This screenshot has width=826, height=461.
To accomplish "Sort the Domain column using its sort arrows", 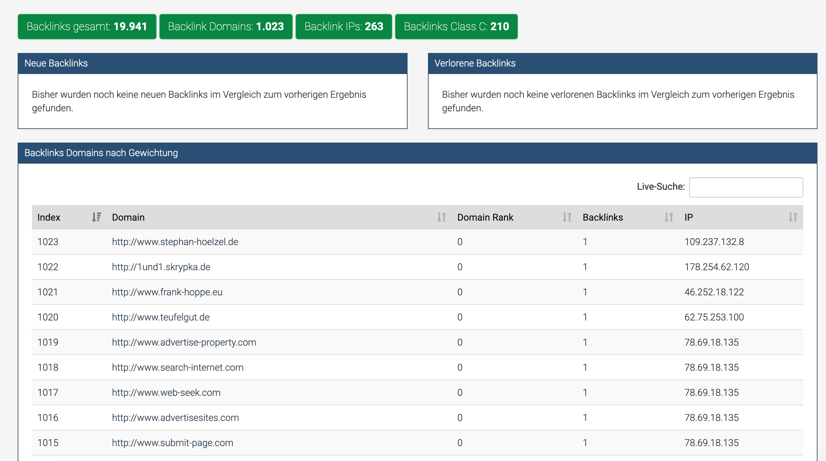I will [441, 217].
